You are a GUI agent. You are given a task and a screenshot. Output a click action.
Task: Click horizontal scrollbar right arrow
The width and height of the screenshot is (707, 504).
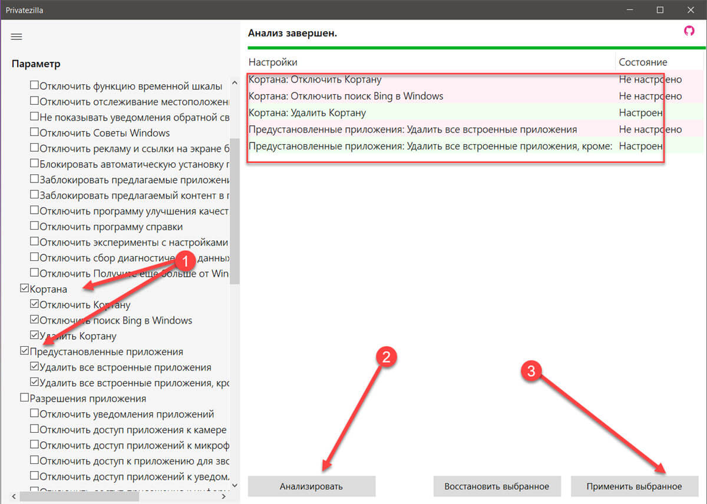coord(223,497)
